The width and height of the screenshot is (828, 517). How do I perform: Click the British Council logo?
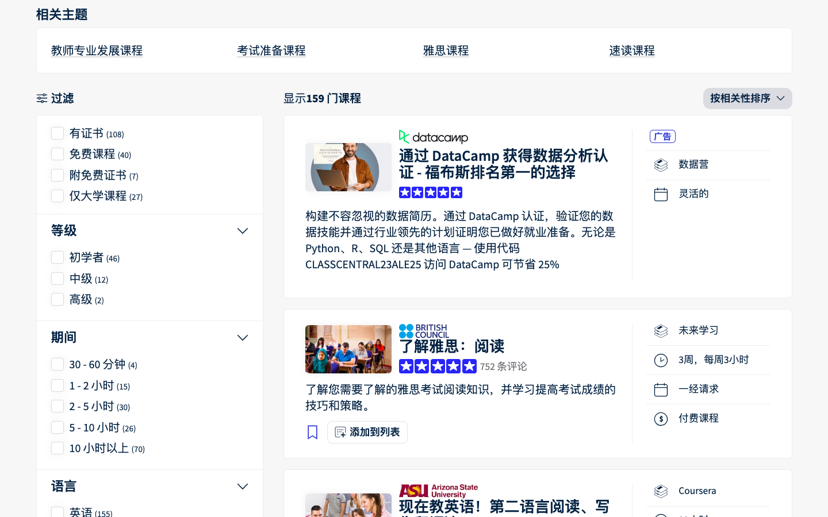[424, 330]
